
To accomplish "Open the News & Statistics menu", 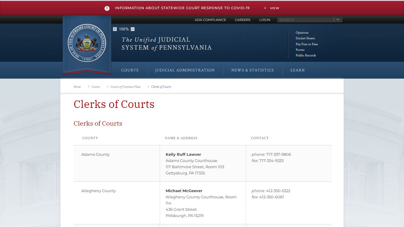I will 253,70.
